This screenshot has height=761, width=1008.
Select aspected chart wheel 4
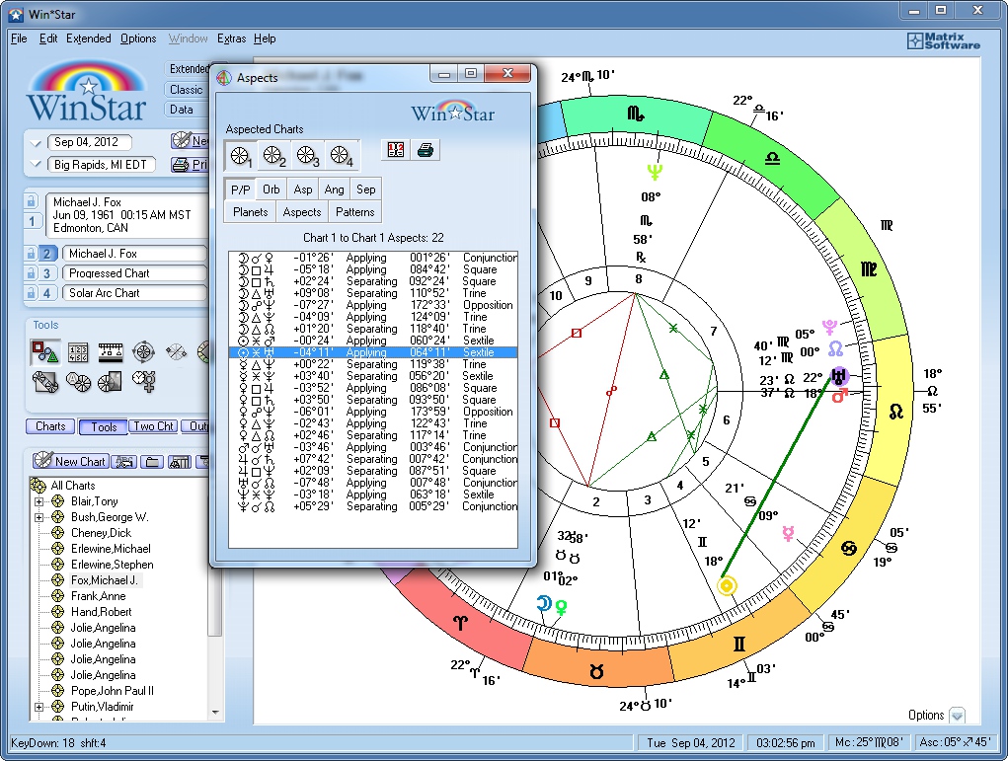pyautogui.click(x=342, y=156)
